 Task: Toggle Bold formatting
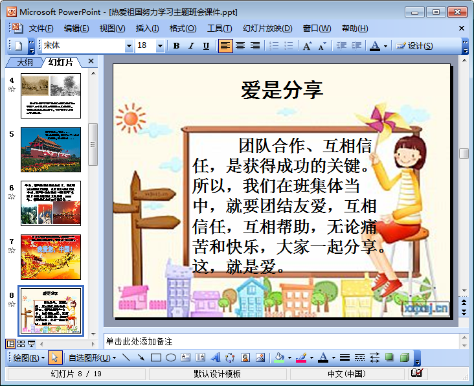[177, 46]
